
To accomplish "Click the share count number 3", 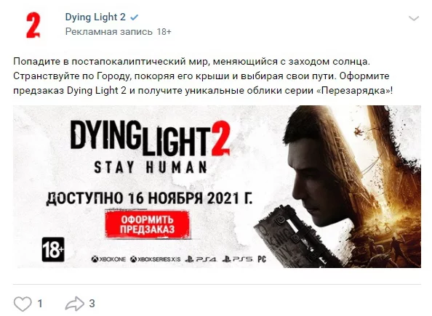I will (92, 304).
